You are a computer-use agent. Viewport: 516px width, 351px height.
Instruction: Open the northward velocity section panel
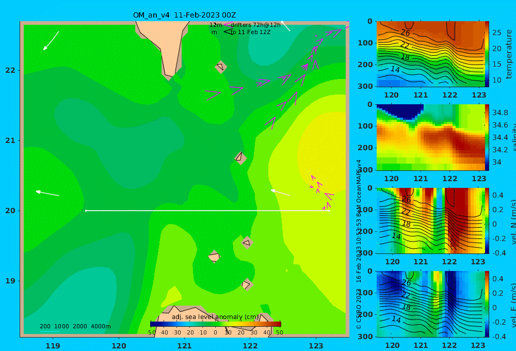click(430, 220)
